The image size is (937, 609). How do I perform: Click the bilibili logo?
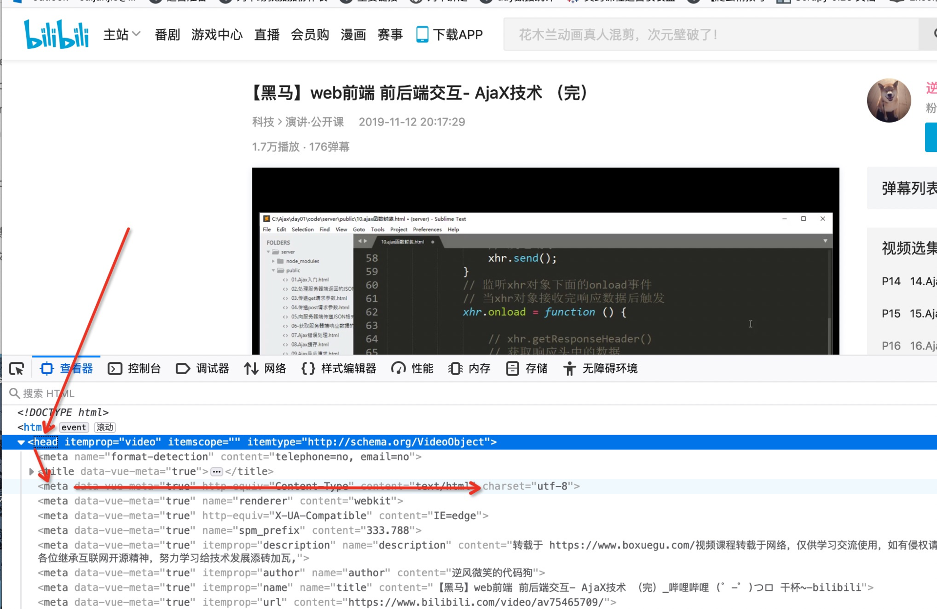point(56,34)
